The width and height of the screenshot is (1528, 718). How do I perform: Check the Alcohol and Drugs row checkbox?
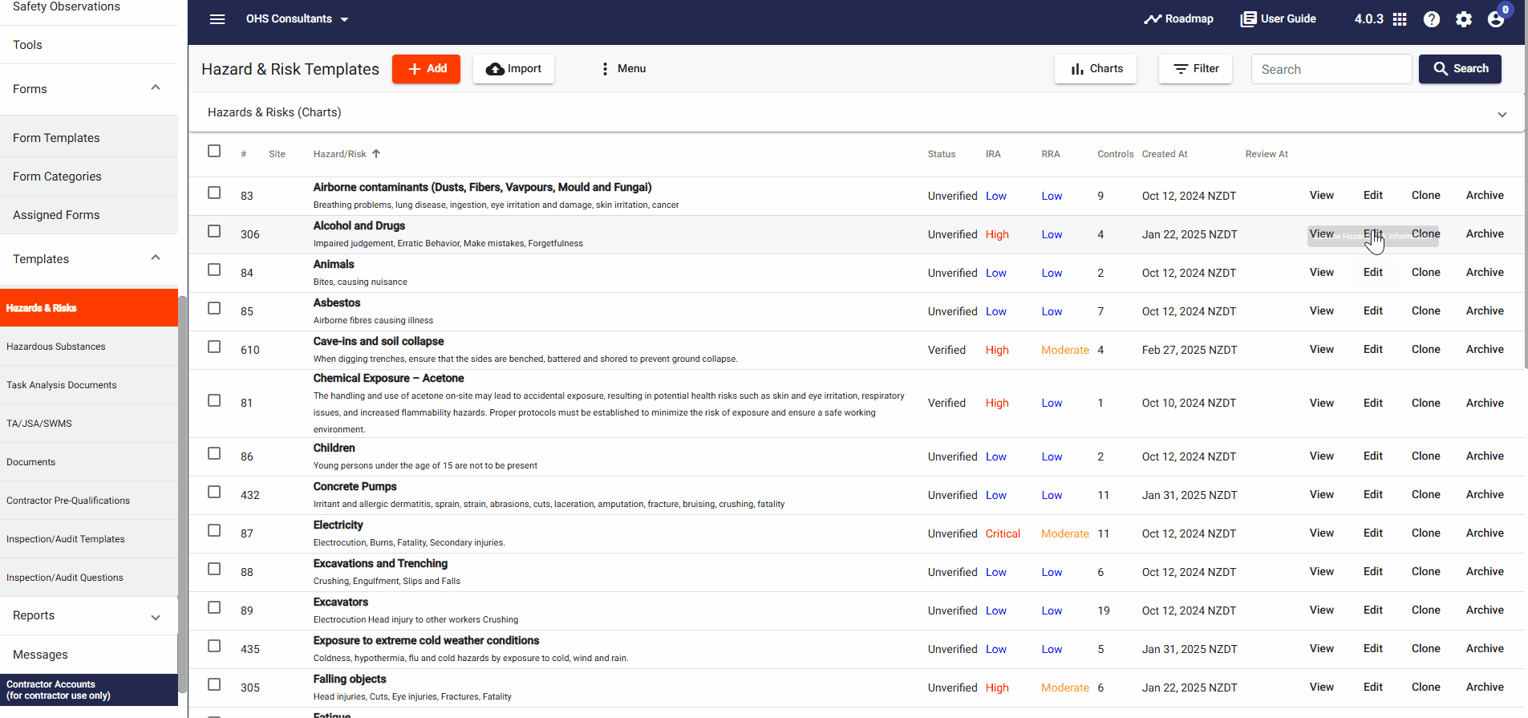point(214,231)
